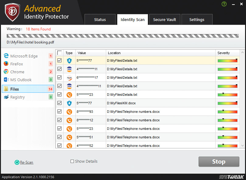The height and width of the screenshot is (180, 246).
Task: Click the Files folder icon in sidebar
Action: click(6, 89)
